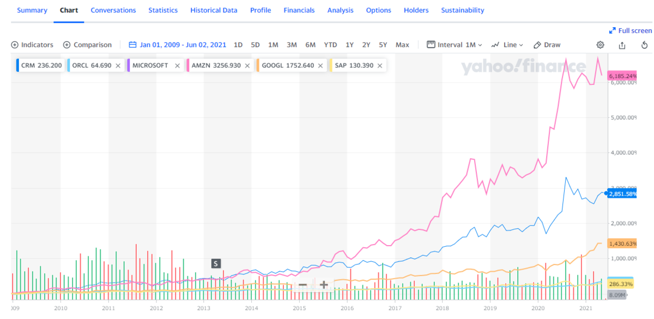Remove ORCL comparison with its X
The width and height of the screenshot is (654, 319).
pos(118,65)
